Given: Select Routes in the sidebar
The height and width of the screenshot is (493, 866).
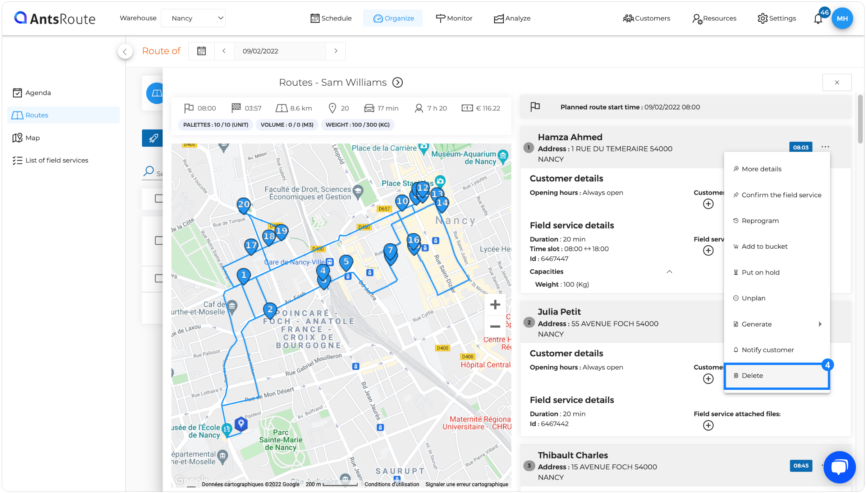Looking at the screenshot, I should click(63, 115).
